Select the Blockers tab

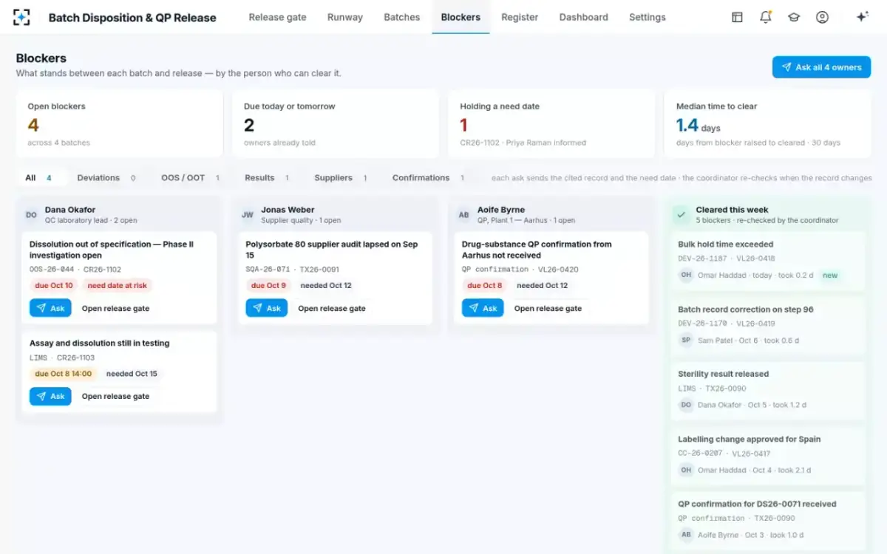coord(461,17)
